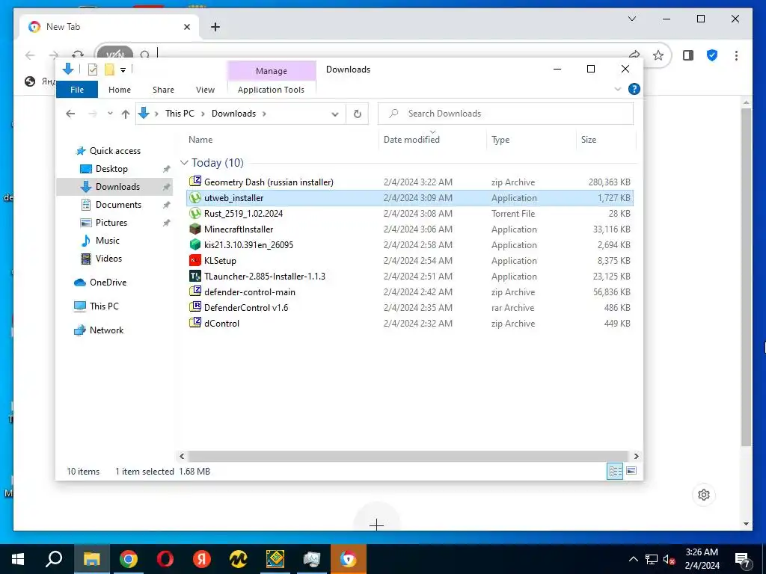Viewport: 766px width, 574px height.
Task: Refresh the Downloads folder view
Action: tap(357, 114)
